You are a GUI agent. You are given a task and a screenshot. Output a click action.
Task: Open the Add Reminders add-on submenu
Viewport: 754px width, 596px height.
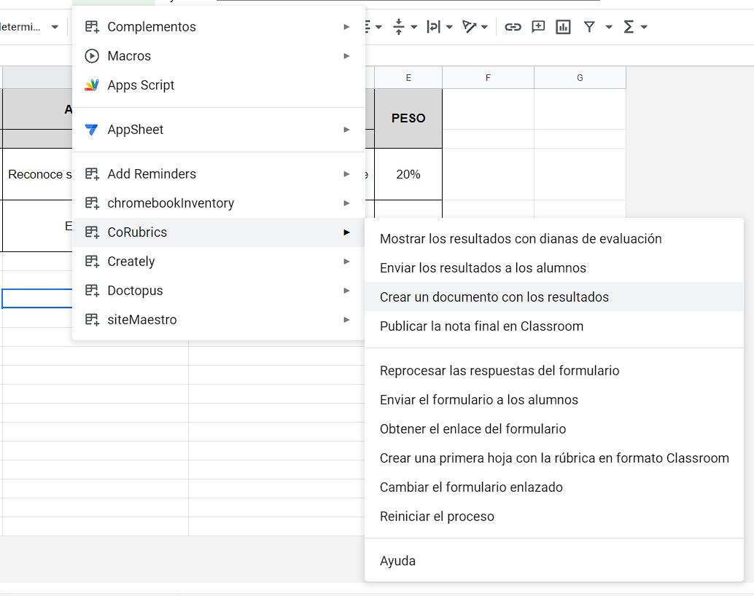(219, 173)
